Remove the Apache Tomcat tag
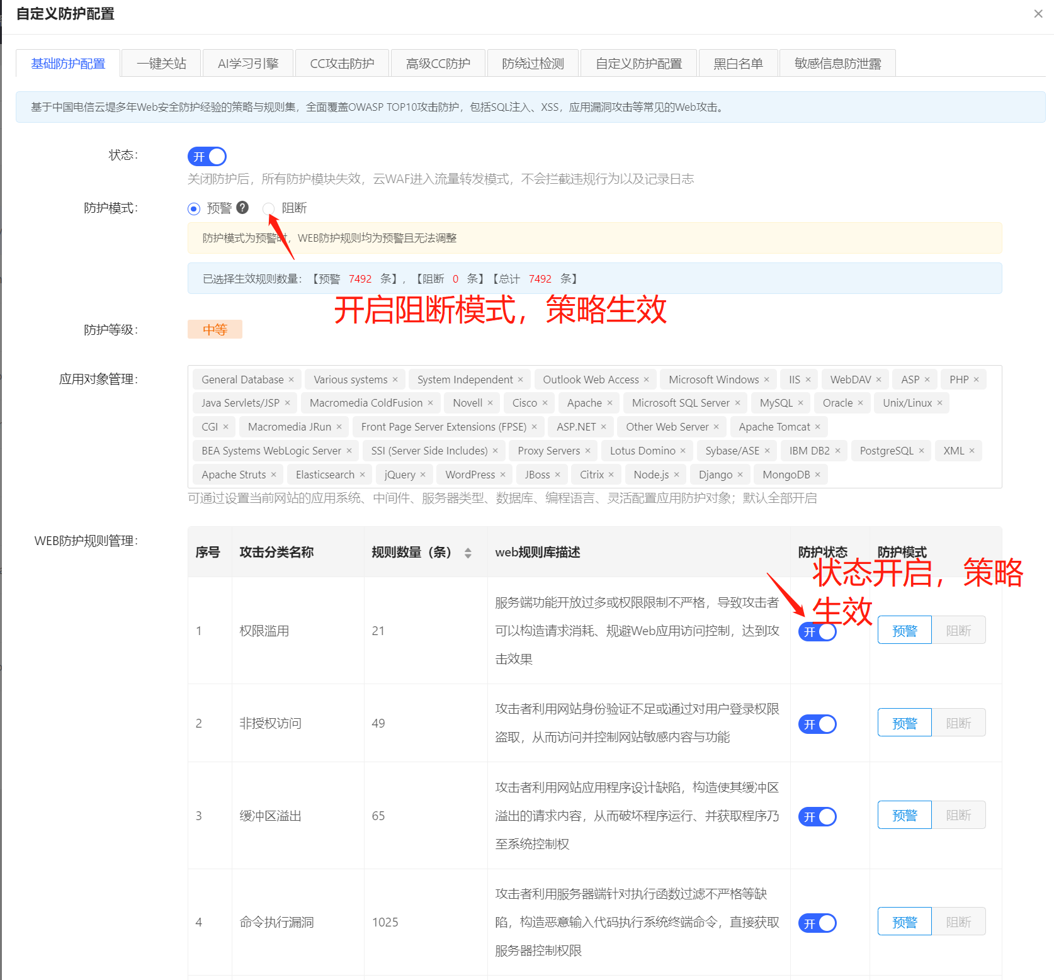The image size is (1054, 980). point(817,427)
